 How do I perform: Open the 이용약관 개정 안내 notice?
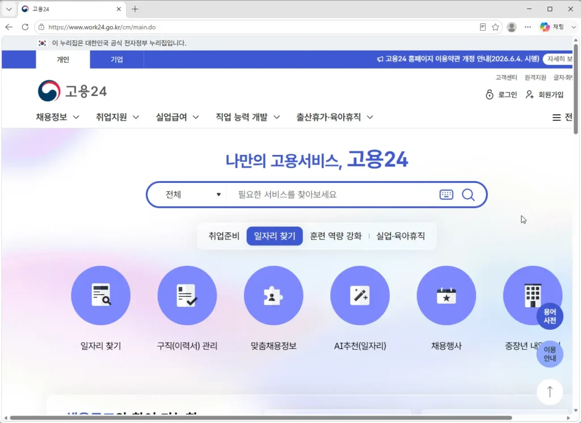[x=462, y=59]
